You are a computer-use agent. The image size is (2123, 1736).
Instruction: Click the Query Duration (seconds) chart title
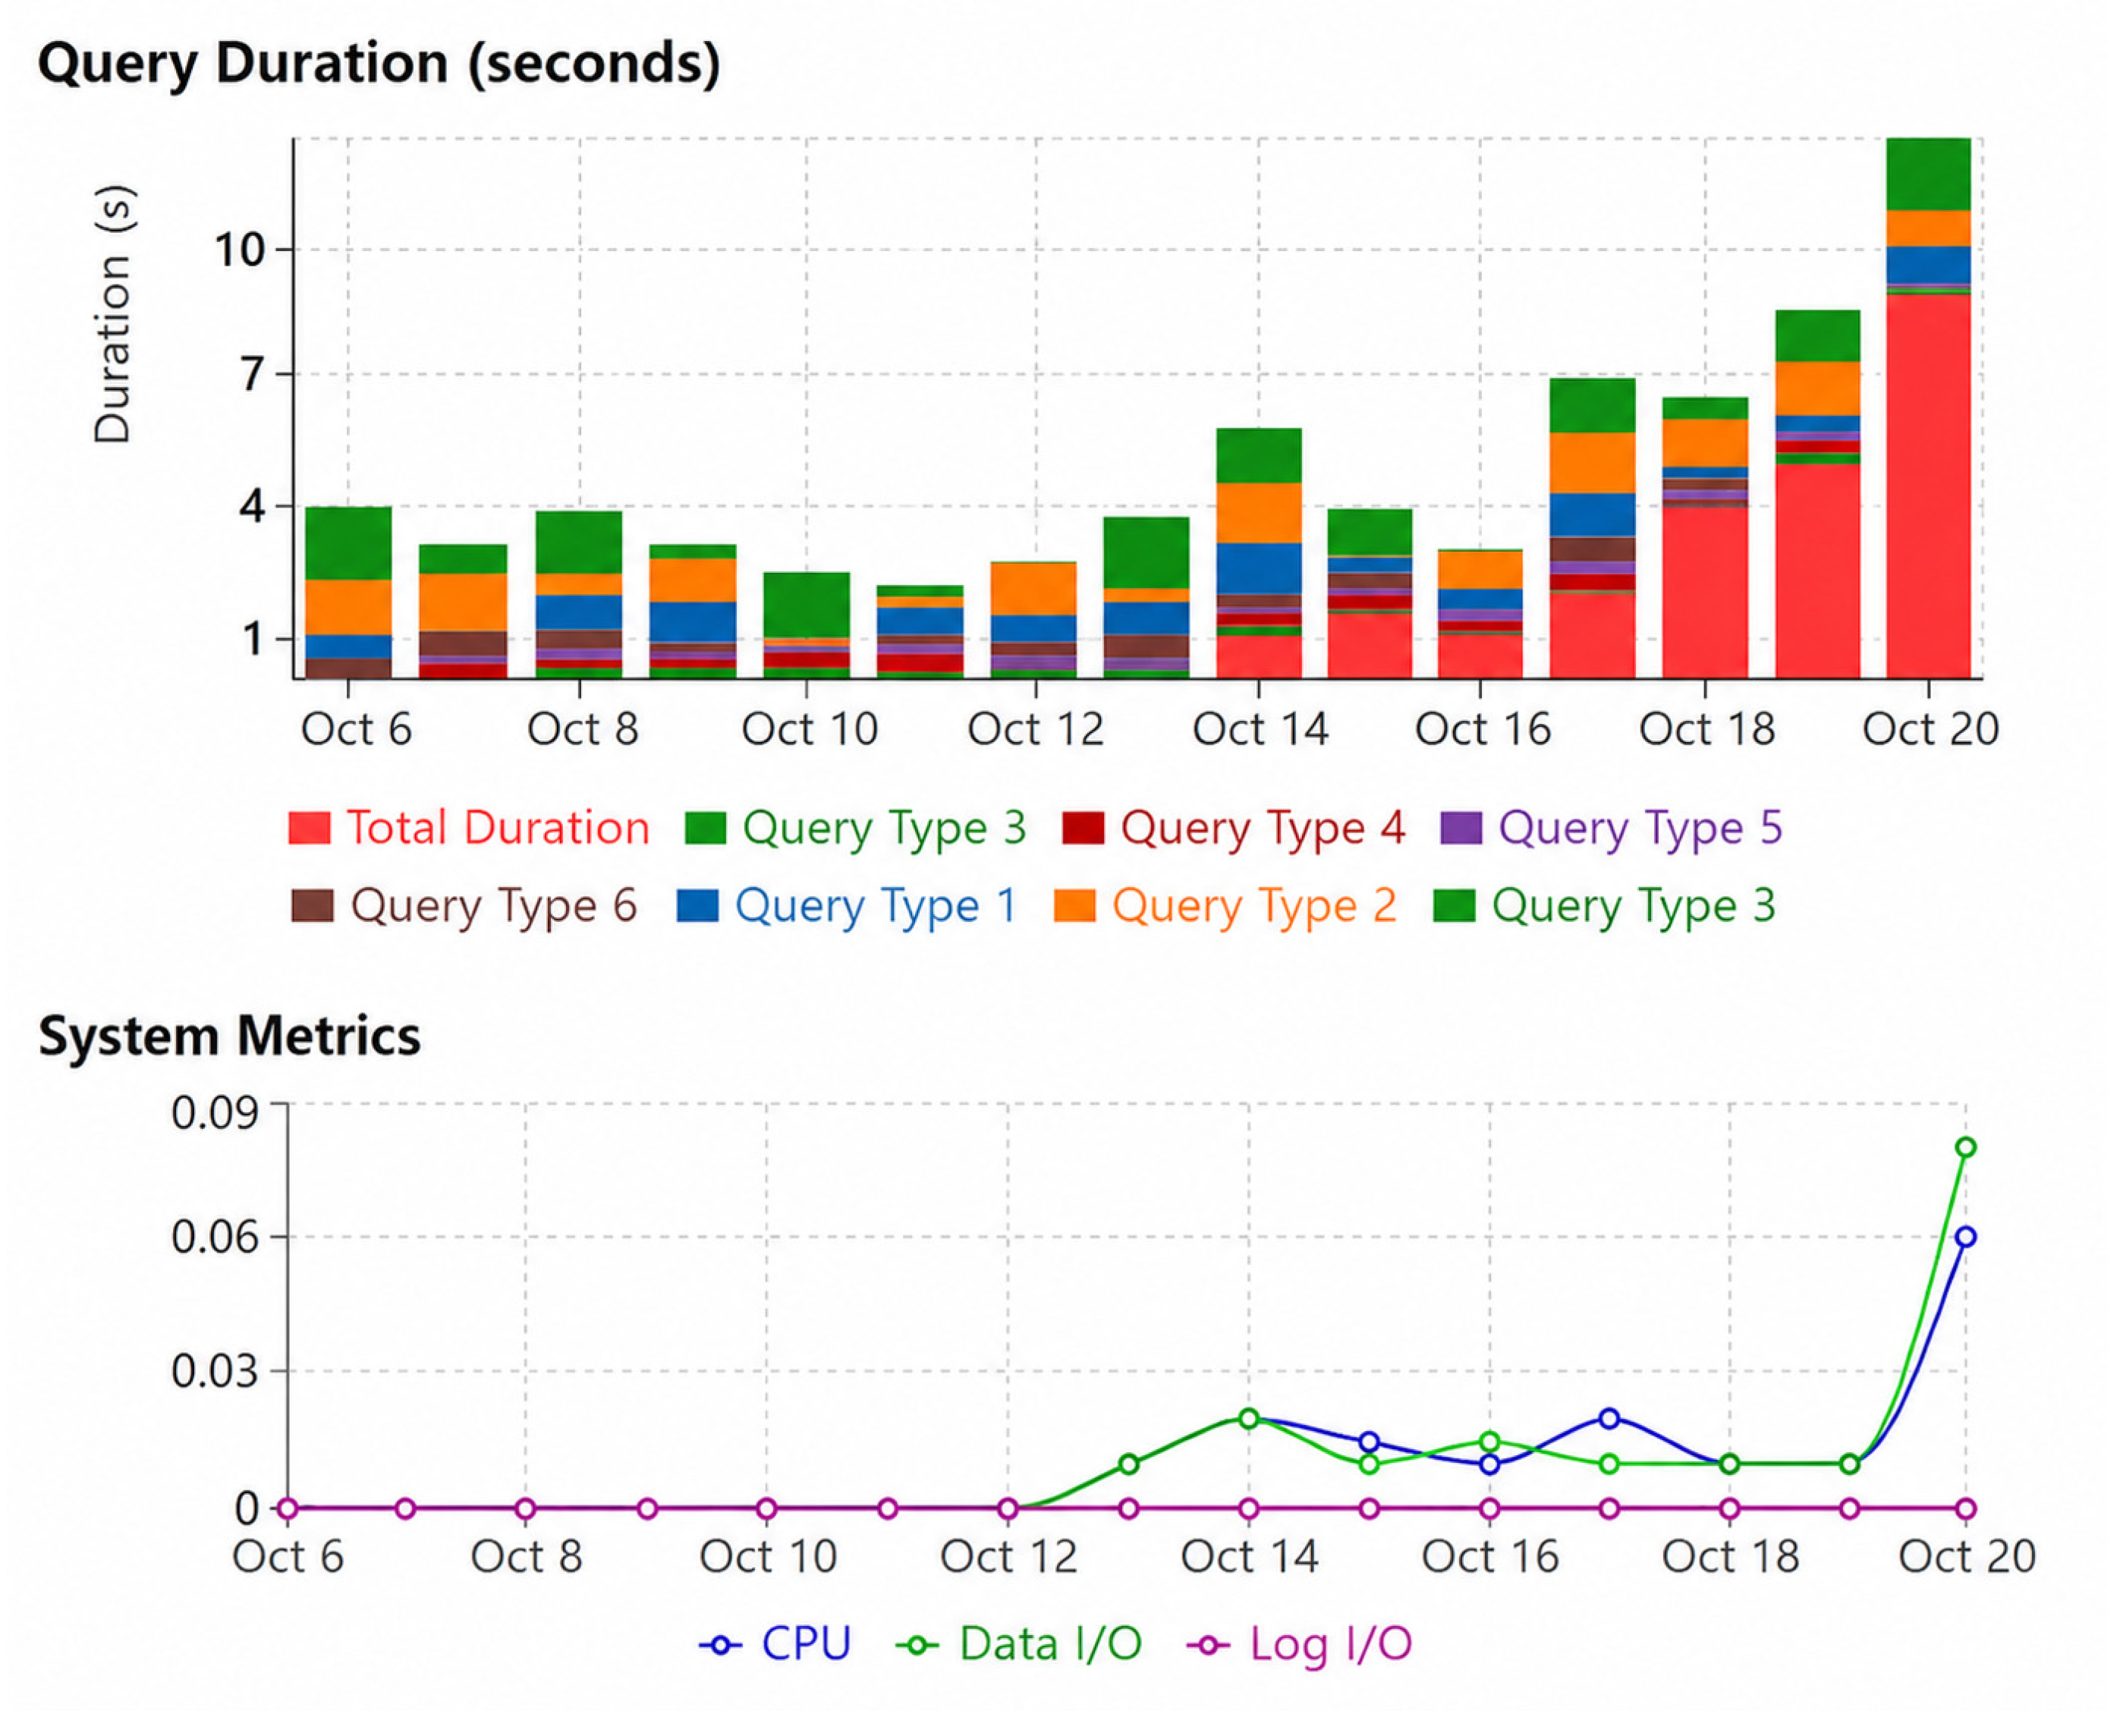379,63
